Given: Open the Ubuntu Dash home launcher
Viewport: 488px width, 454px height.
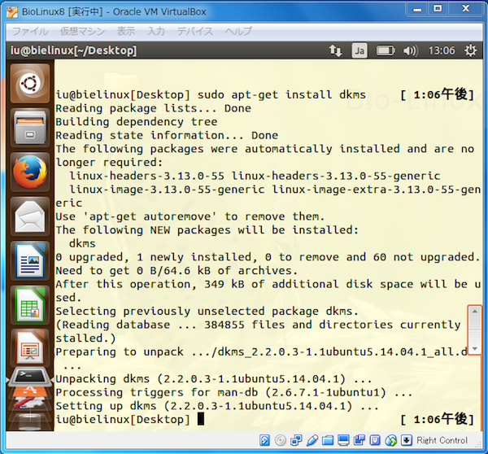Looking at the screenshot, I should 30,84.
